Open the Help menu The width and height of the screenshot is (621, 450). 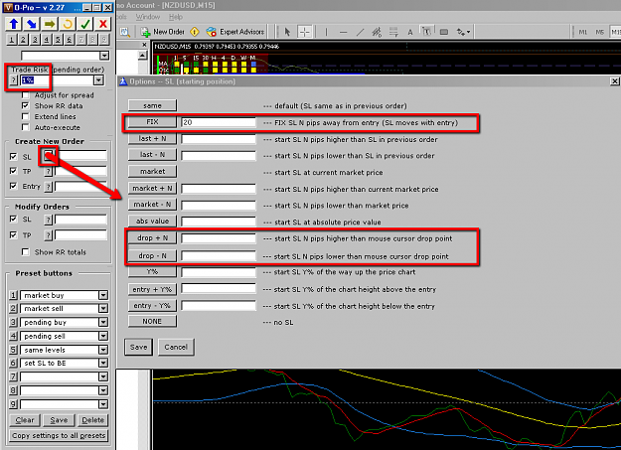pyautogui.click(x=176, y=17)
